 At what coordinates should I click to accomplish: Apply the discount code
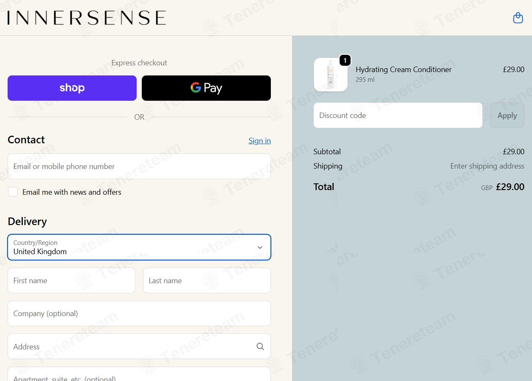(x=507, y=115)
